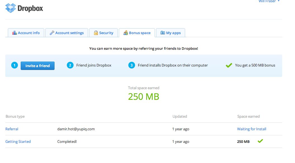
Task: Click Friend installs Dropbox on their computer text
Action: click(x=173, y=65)
